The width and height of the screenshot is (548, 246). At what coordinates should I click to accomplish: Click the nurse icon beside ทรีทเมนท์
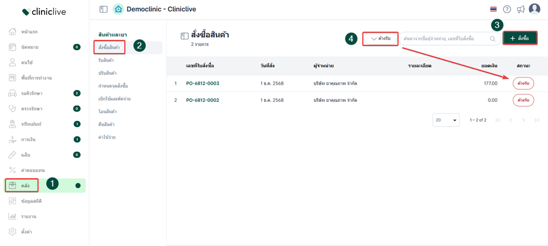[x=13, y=124]
